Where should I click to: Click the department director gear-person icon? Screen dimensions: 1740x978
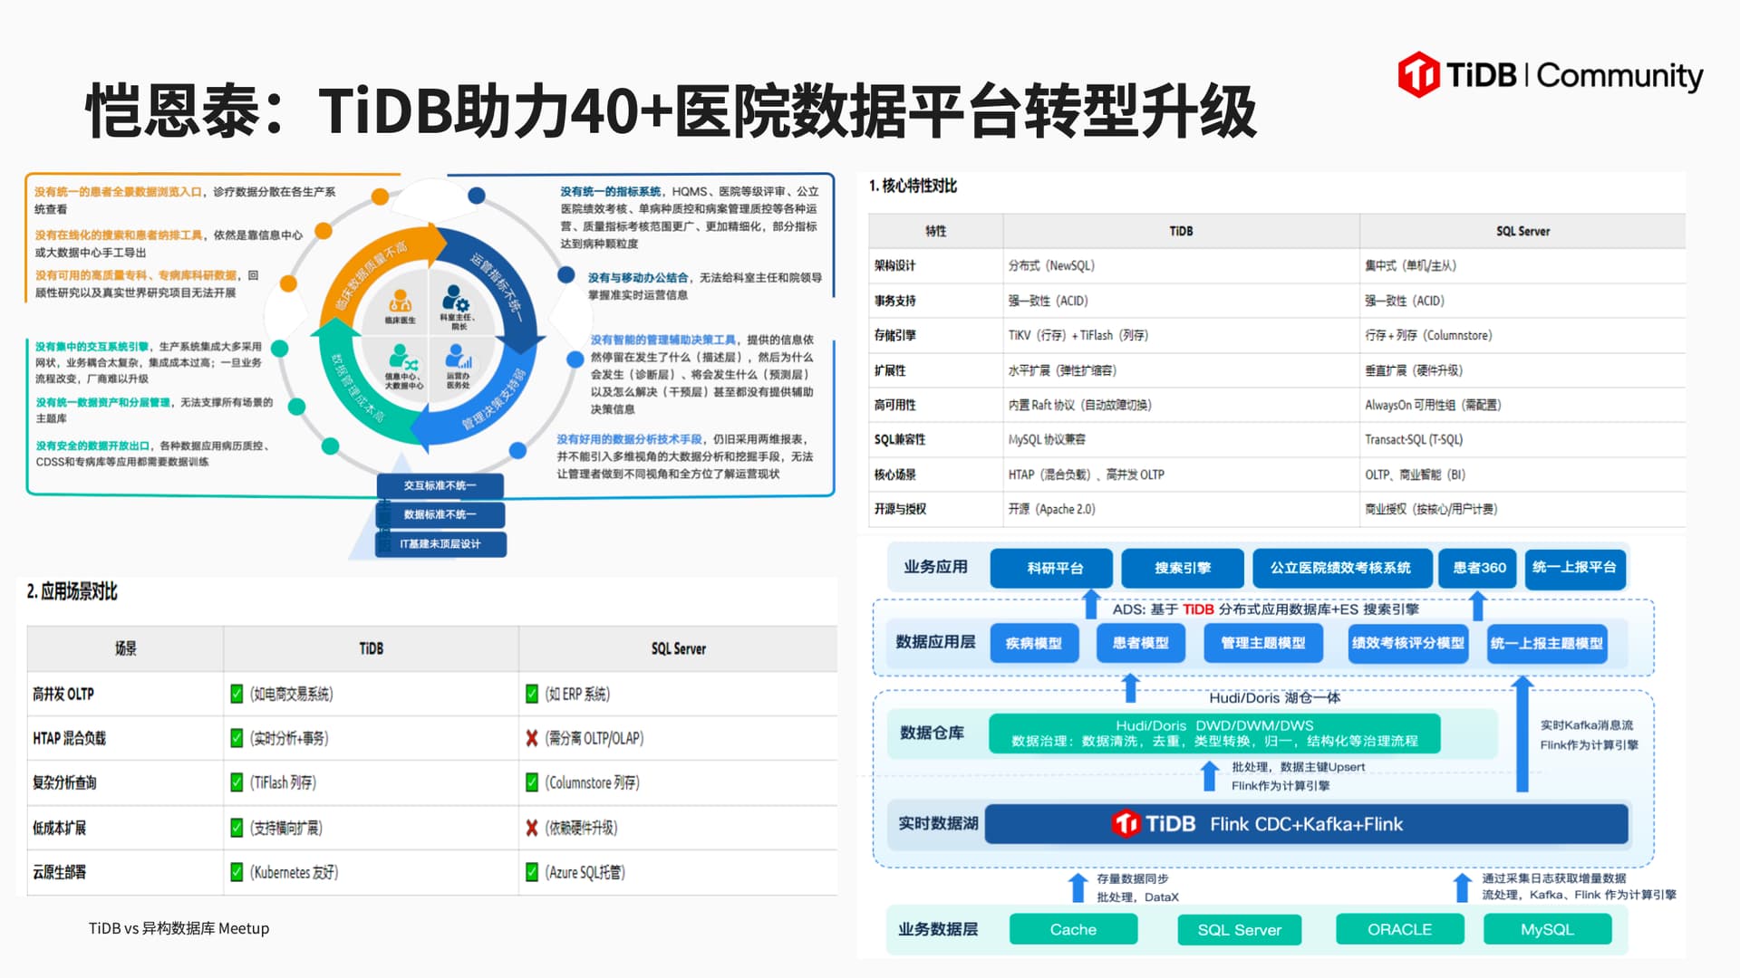click(456, 298)
